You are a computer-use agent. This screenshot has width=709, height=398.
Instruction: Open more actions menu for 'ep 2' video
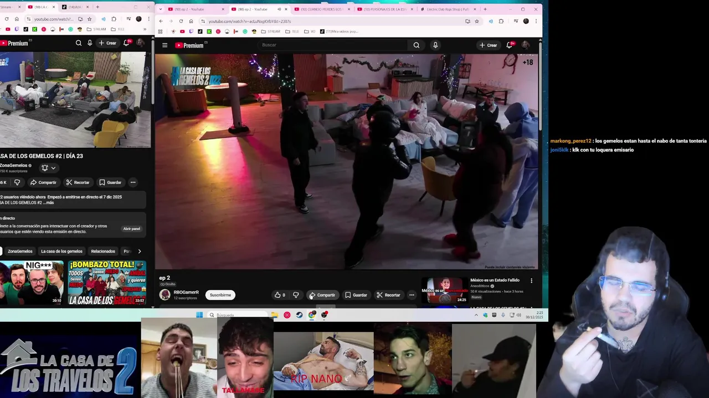412,295
